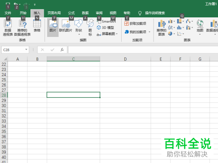Click the 操作说明搜索 search box
This screenshot has height=163, width=218.
tap(155, 13)
